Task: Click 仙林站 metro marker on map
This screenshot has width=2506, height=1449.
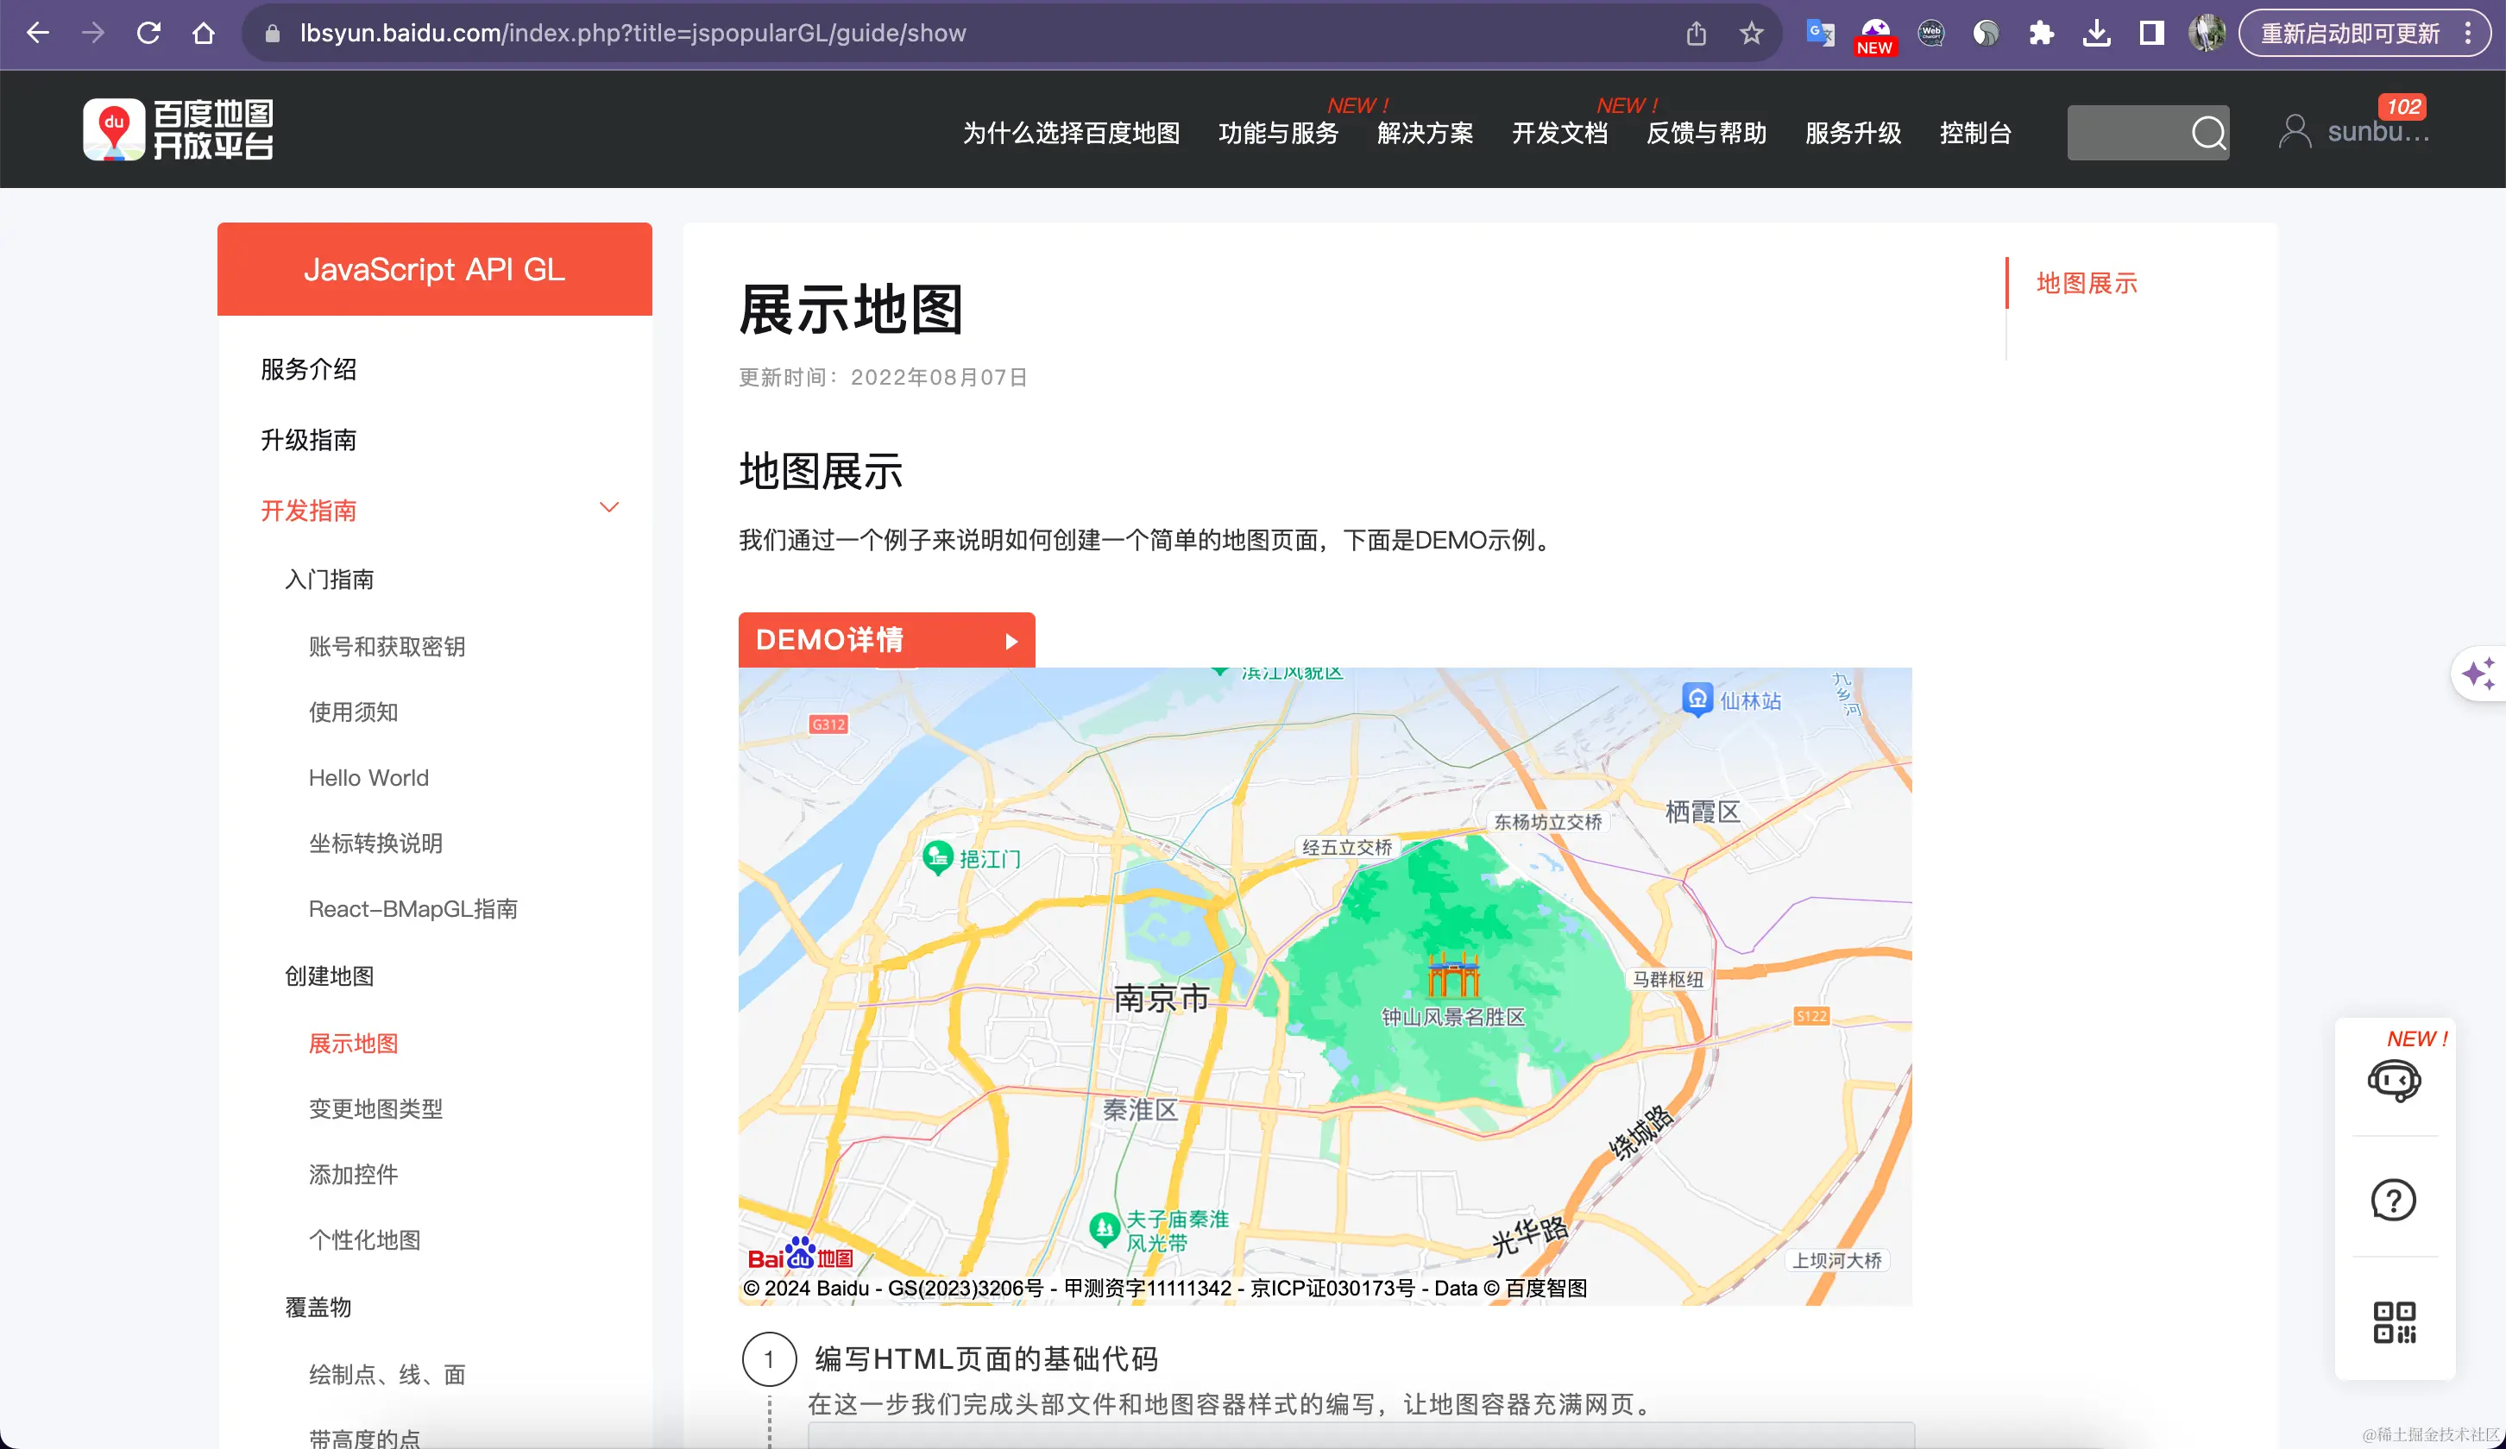Action: pyautogui.click(x=1697, y=699)
